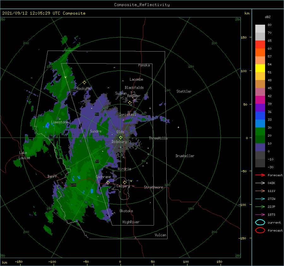This screenshot has width=284, height=266.
Task: Click the RedDeer city label
Action: click(x=134, y=96)
